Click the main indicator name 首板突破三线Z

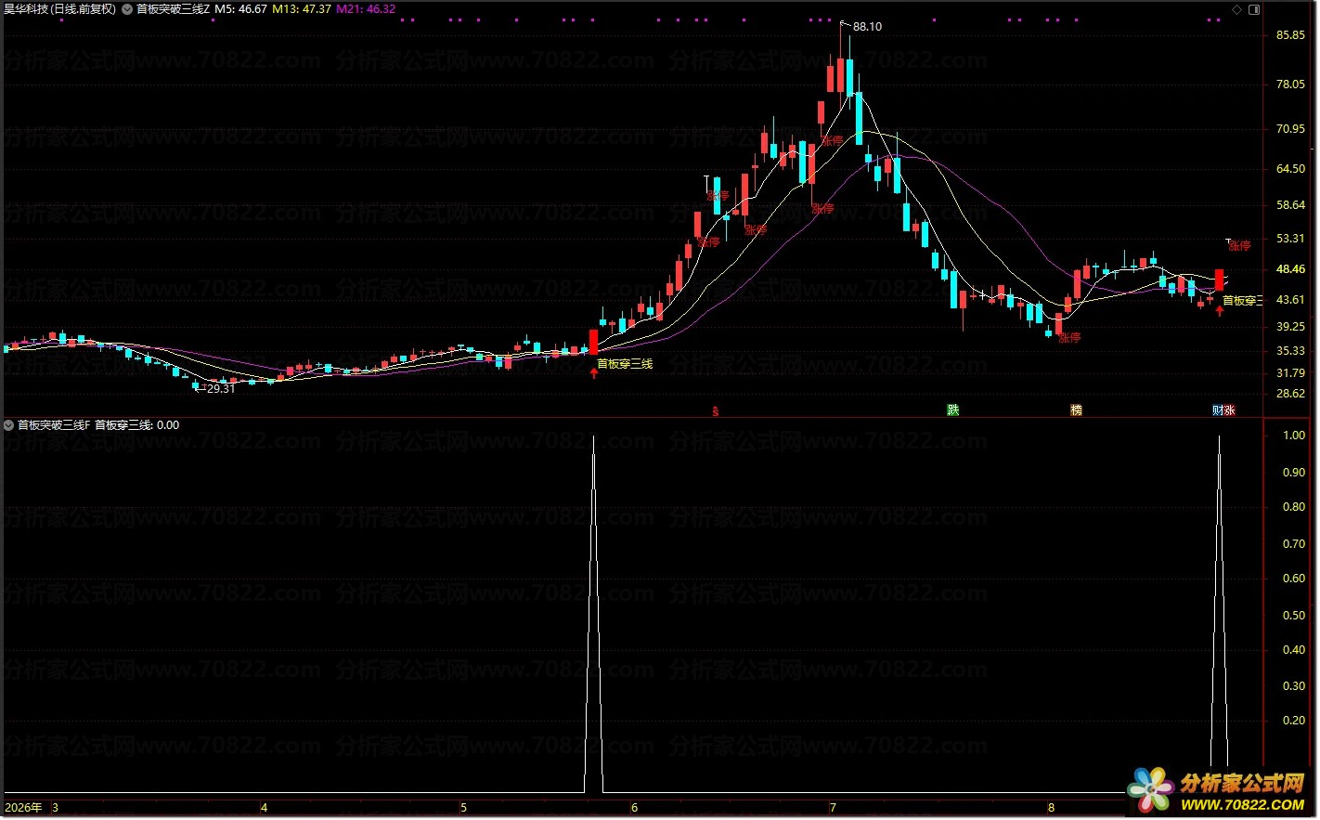174,9
